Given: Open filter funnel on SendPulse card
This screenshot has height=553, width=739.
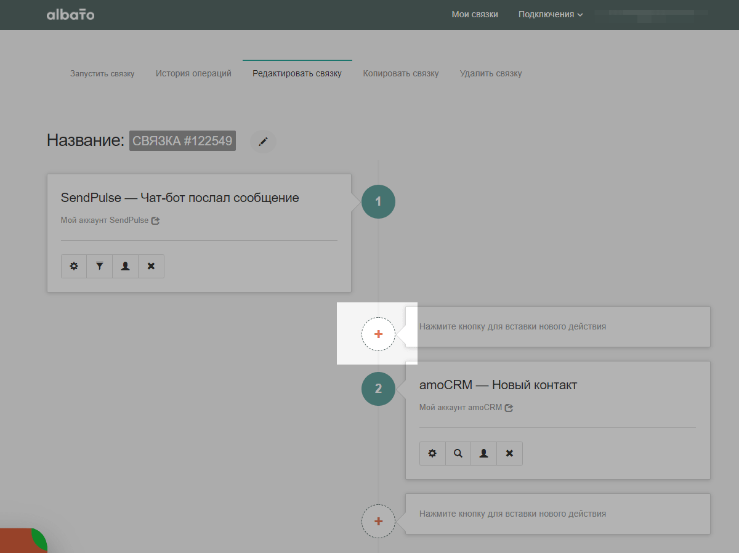Looking at the screenshot, I should point(100,267).
